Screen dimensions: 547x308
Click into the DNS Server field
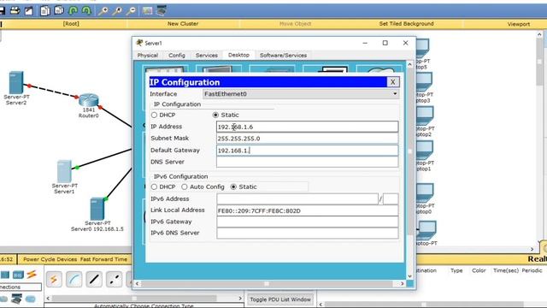(x=308, y=162)
